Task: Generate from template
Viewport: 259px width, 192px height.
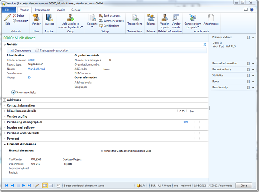Action: pos(193,21)
